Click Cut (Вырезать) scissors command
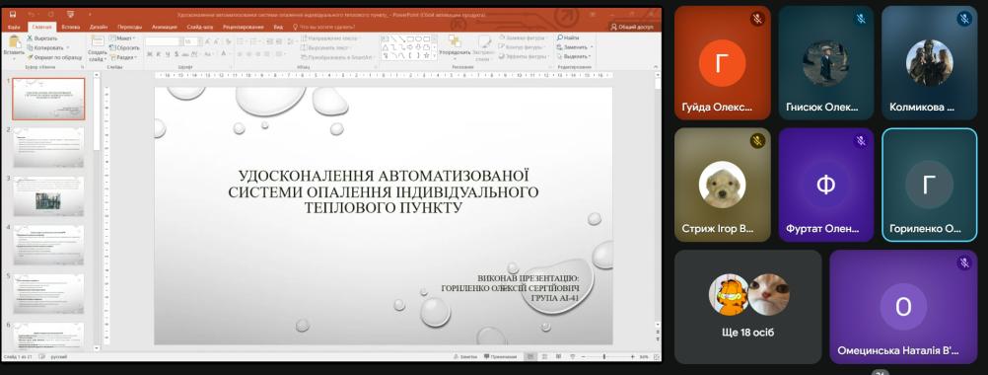Image resolution: width=988 pixels, height=375 pixels. (42, 38)
